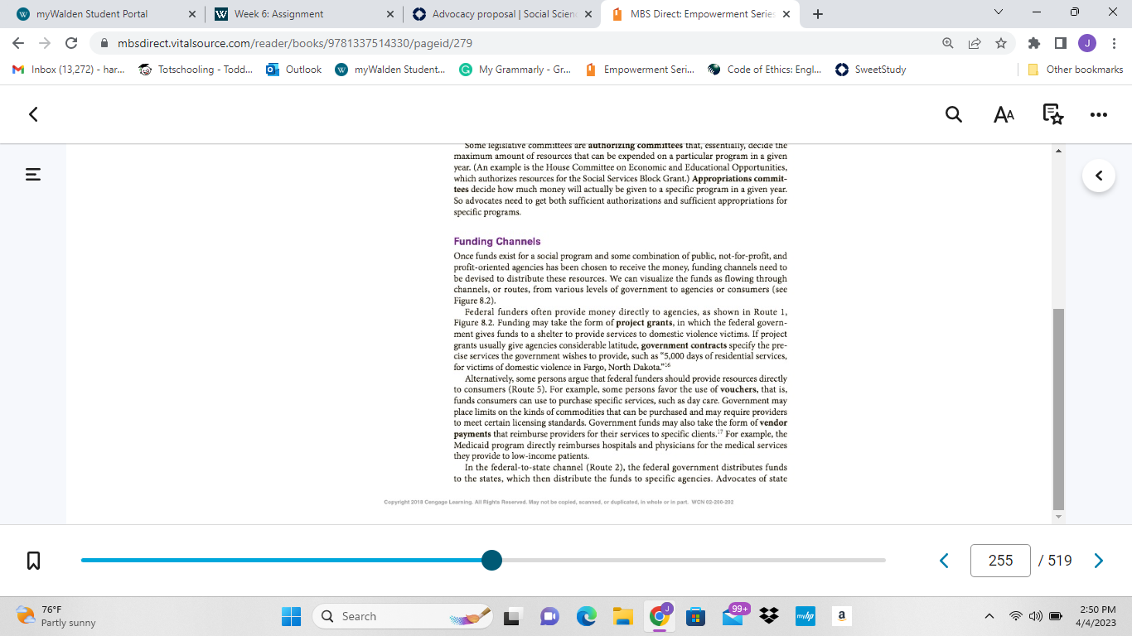Open the SweetStudy bookmark
The width and height of the screenshot is (1132, 636).
871,70
